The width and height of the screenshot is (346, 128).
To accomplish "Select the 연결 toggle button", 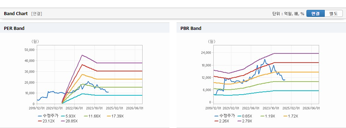I will 316,14.
